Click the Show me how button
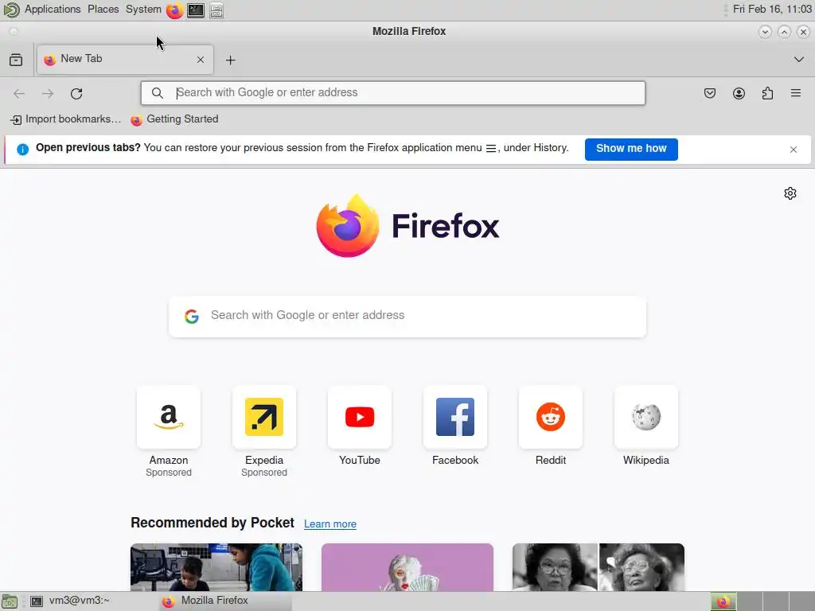 click(x=631, y=149)
